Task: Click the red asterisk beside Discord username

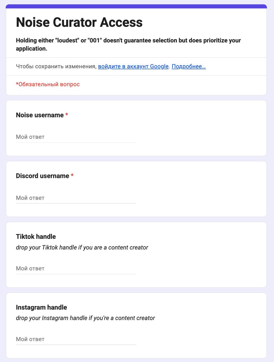Action: point(72,176)
